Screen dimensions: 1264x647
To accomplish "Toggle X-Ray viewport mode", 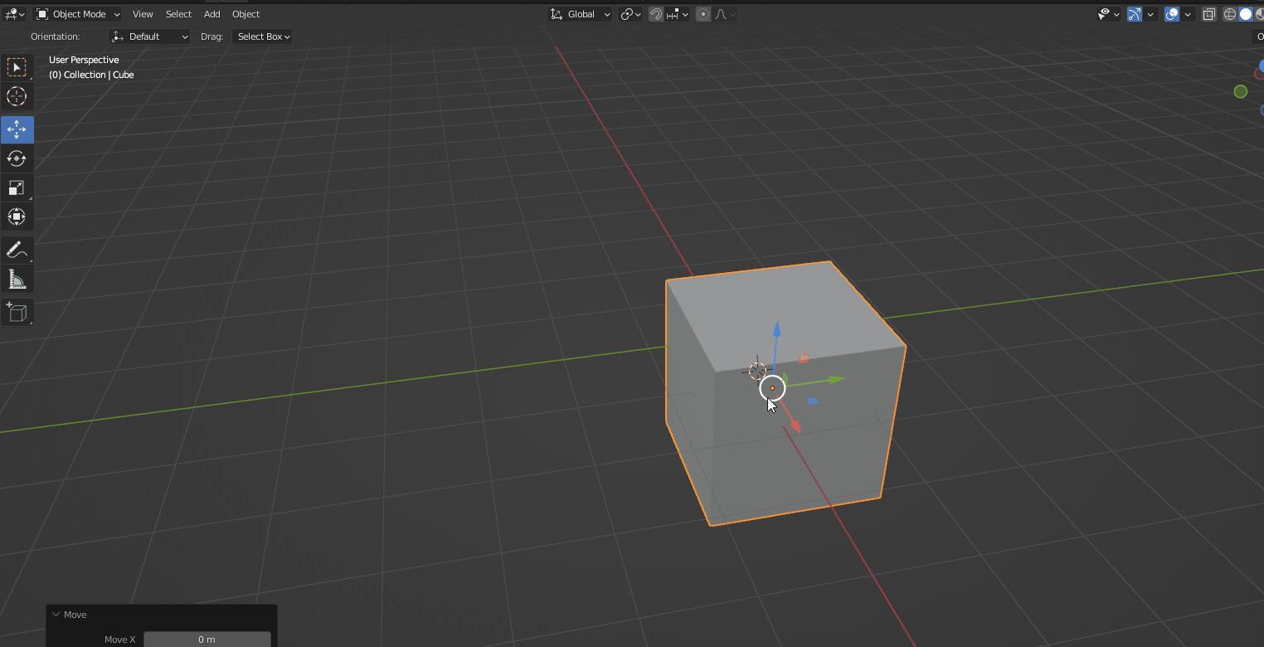I will point(1208,13).
